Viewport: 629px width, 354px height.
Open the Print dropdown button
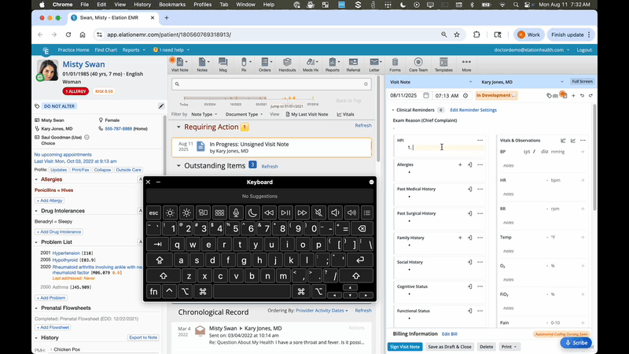[x=509, y=347]
